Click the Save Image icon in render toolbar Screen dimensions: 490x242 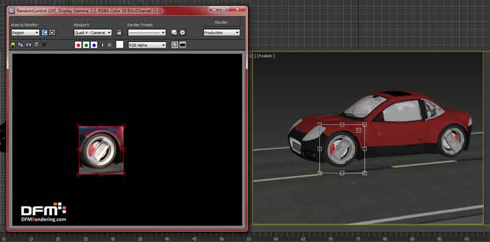tap(13, 45)
